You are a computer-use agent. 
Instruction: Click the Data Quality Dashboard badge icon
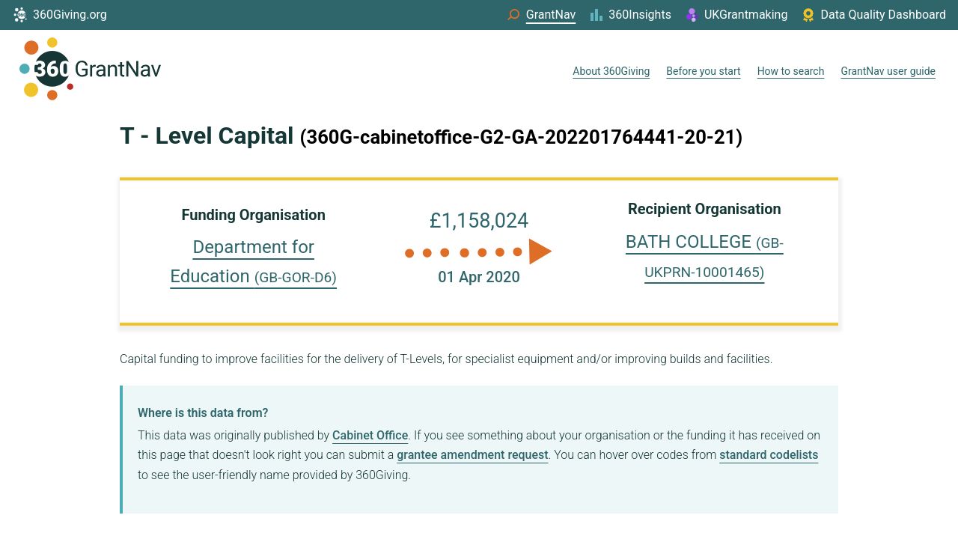click(808, 14)
